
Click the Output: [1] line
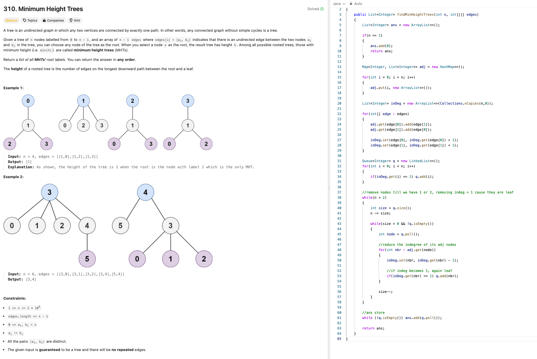pyautogui.click(x=20, y=162)
